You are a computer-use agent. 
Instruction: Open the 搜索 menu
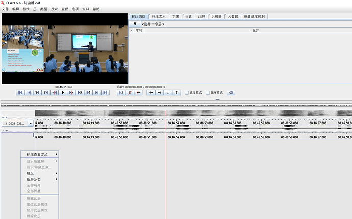[x=54, y=9]
